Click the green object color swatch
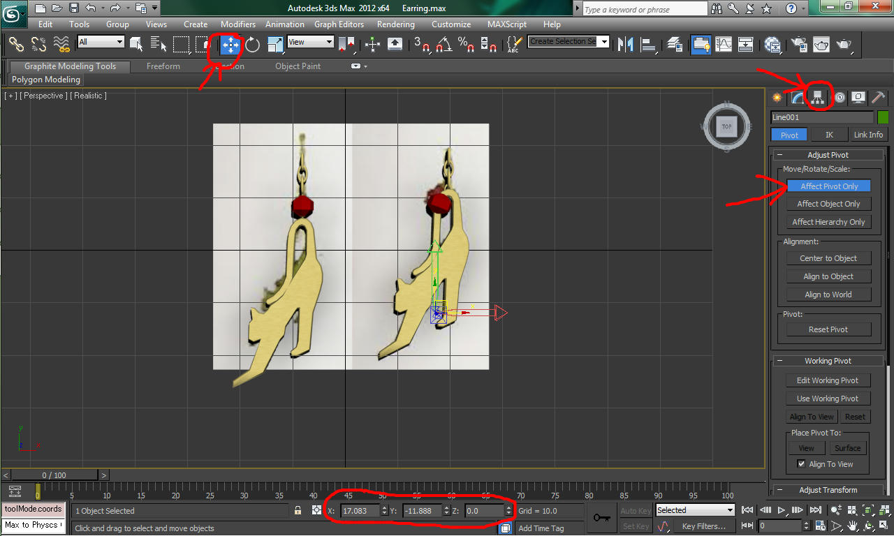The height and width of the screenshot is (536, 894). pos(883,117)
